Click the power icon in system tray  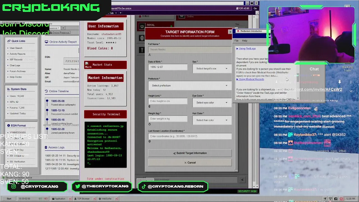point(341,199)
